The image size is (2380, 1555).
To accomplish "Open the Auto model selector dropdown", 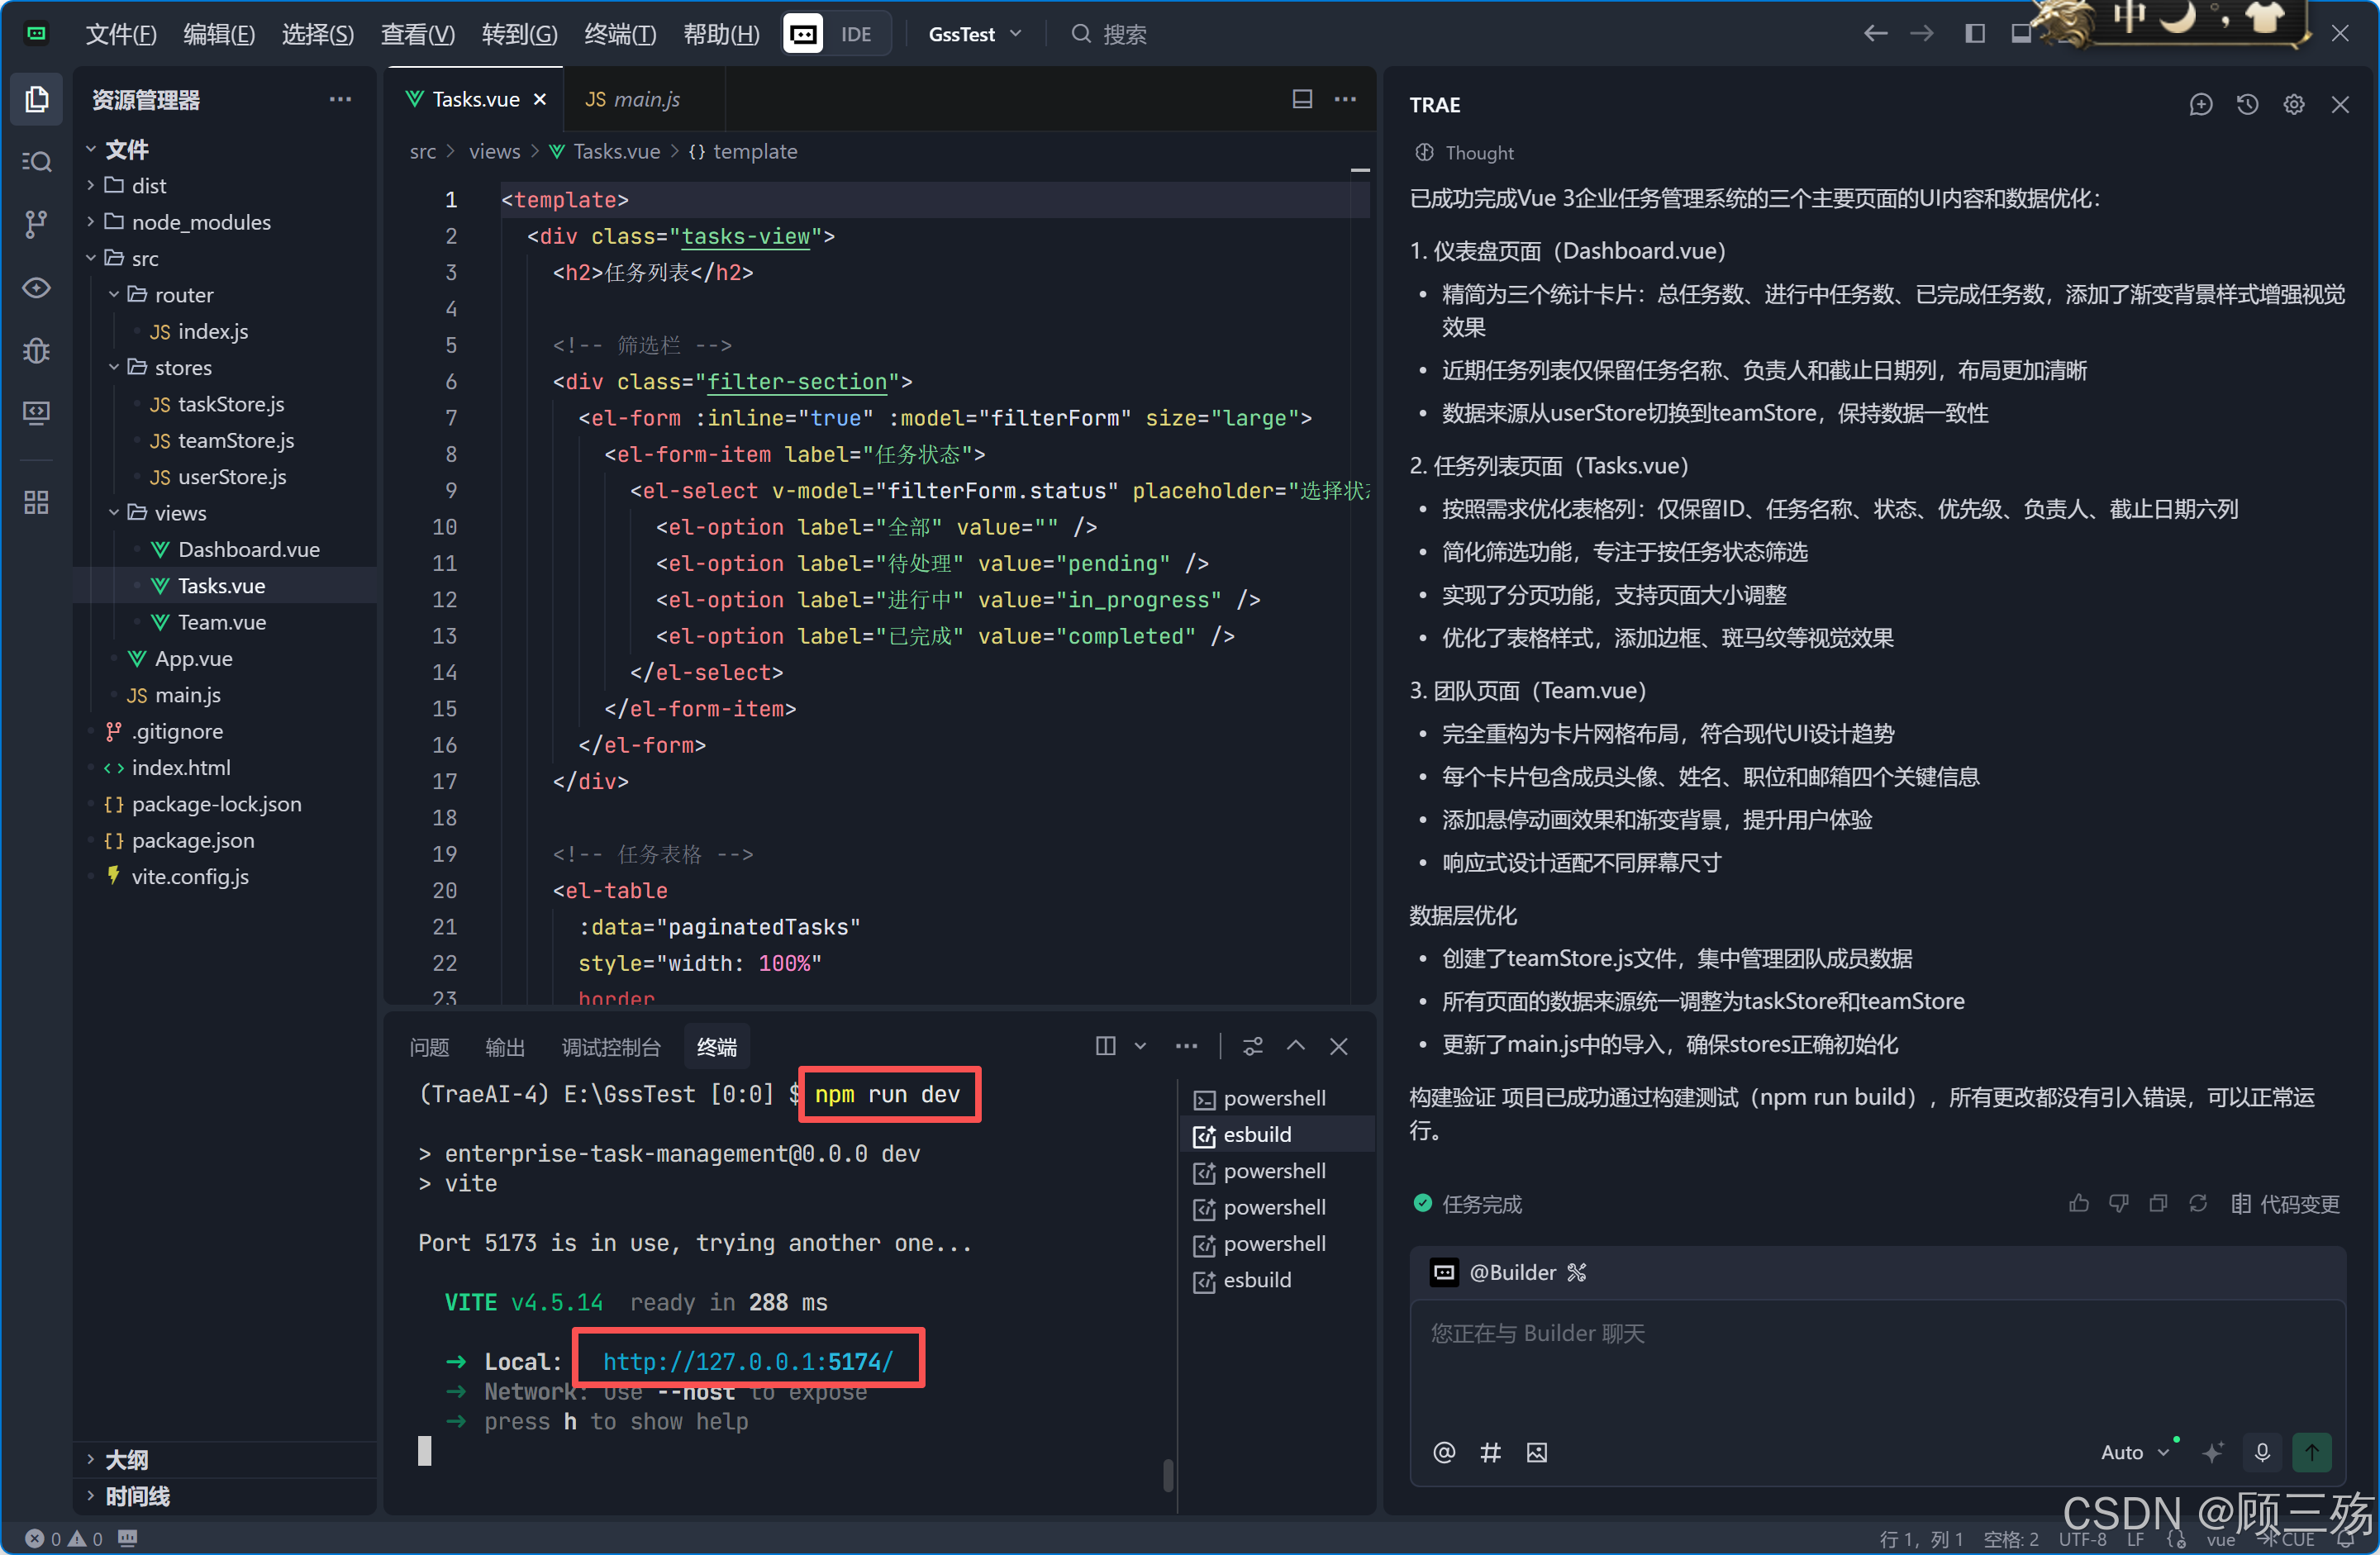I will coord(2133,1452).
